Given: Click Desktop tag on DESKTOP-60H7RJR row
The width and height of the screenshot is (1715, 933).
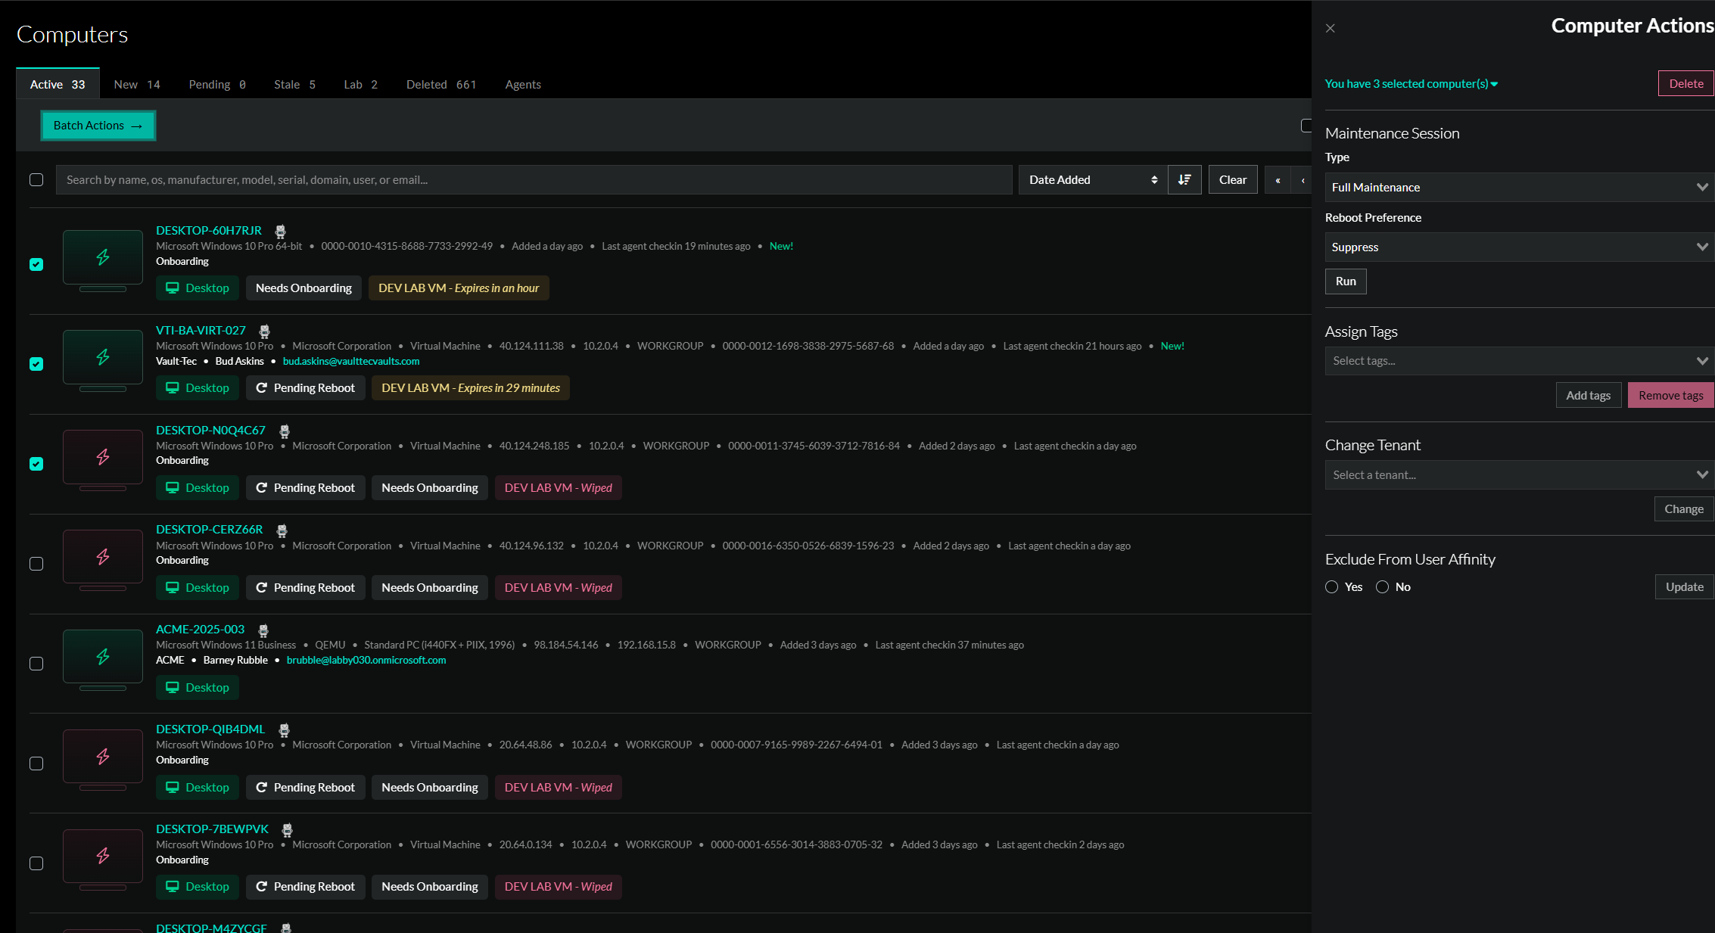Looking at the screenshot, I should click(198, 288).
